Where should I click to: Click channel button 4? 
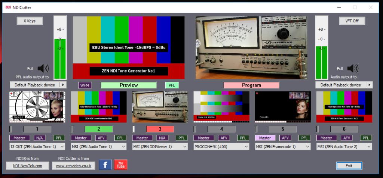coord(221,129)
